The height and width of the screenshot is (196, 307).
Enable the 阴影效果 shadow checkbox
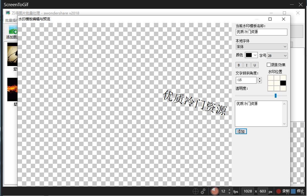tap(269, 65)
